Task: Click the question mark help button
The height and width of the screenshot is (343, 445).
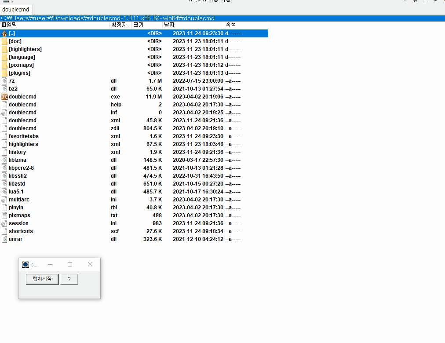Action: (69, 279)
